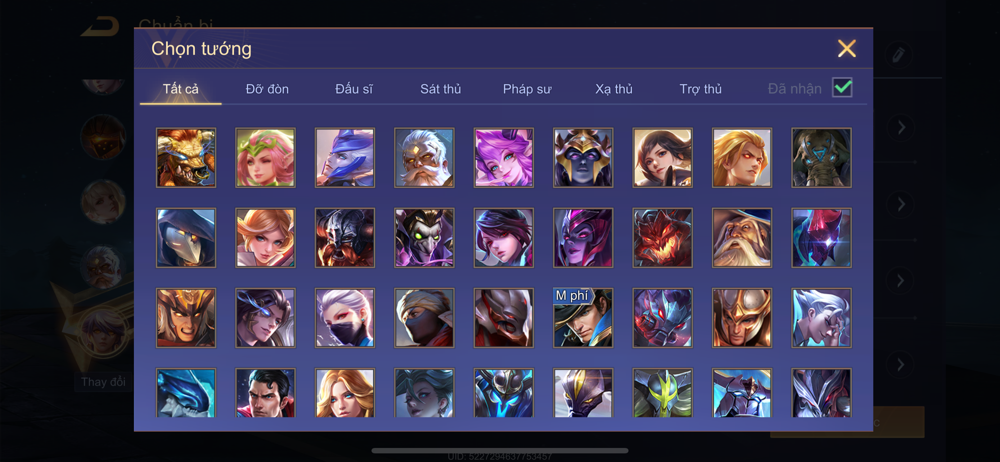Open the "Sát thủ" hero tab
This screenshot has width=1000, height=462.
tap(441, 89)
